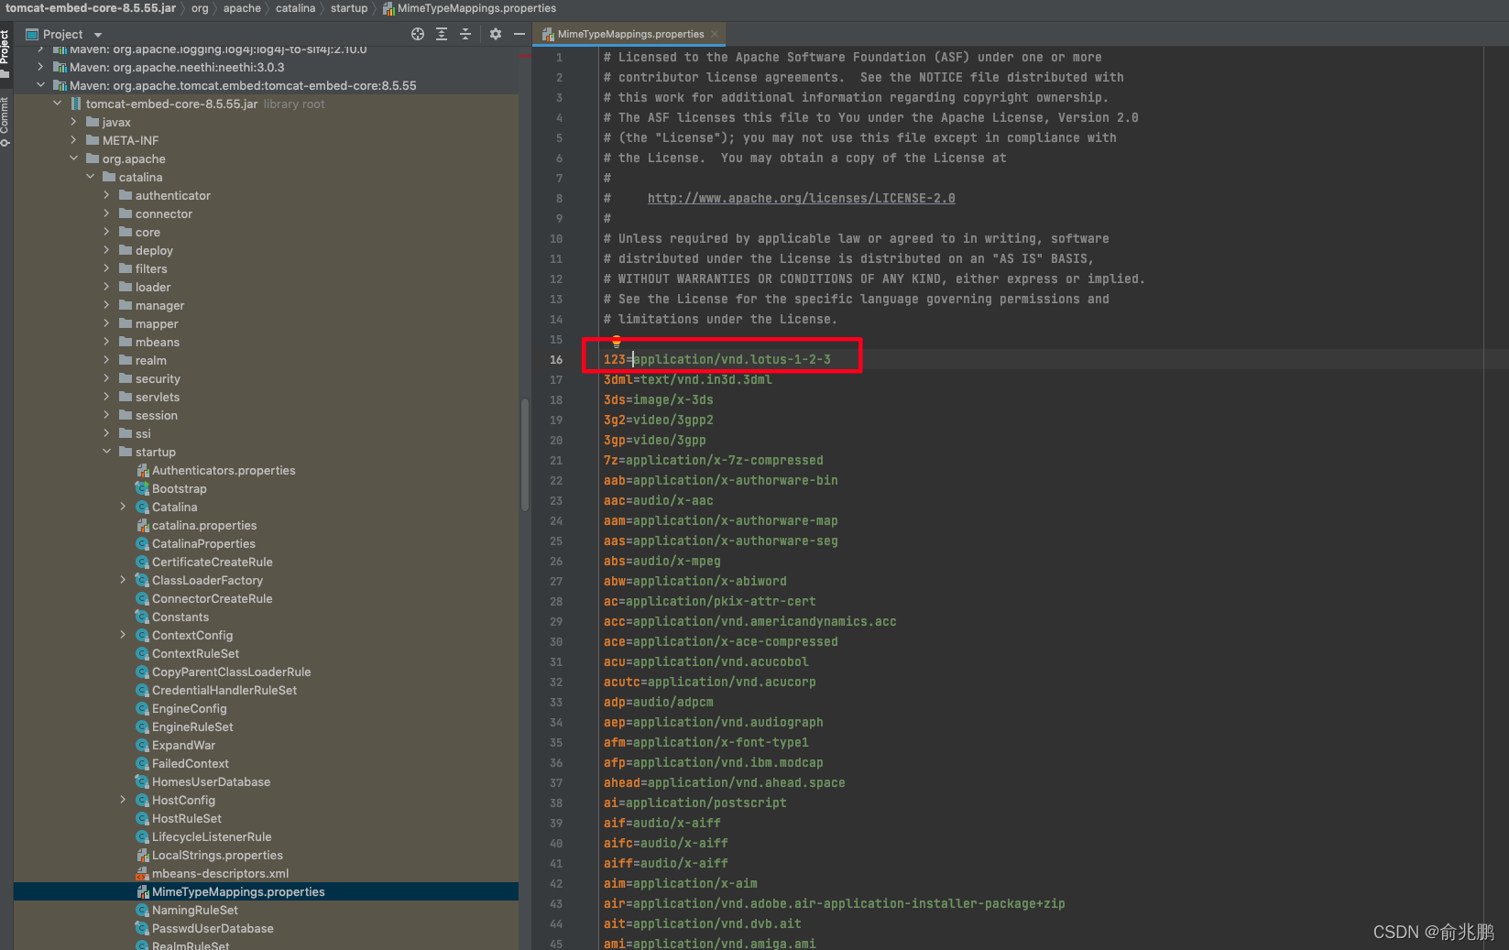
Task: Click the startup breadcrumb item
Action: pyautogui.click(x=349, y=8)
